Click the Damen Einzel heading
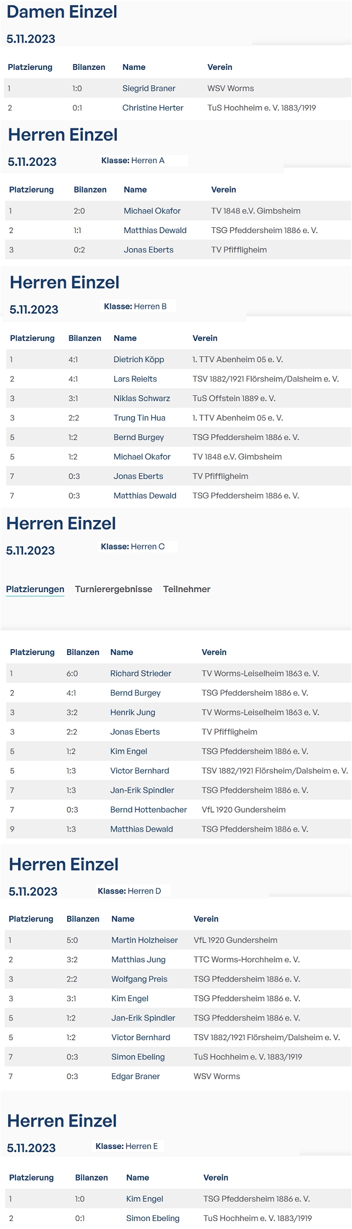Viewport: 352px width, 1229px height. click(62, 12)
